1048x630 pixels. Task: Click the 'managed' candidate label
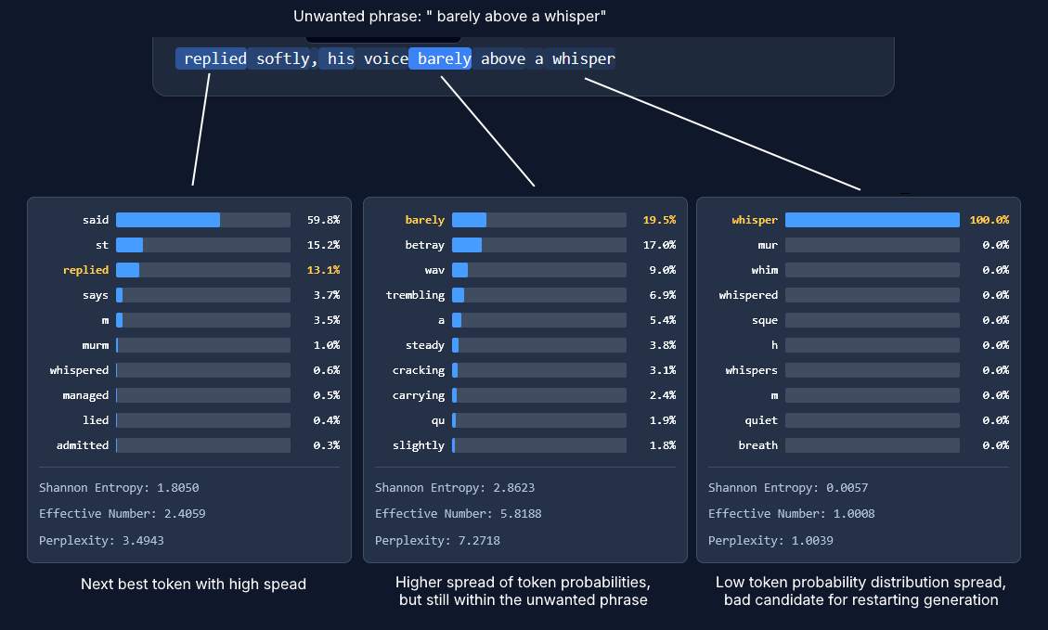pyautogui.click(x=85, y=395)
